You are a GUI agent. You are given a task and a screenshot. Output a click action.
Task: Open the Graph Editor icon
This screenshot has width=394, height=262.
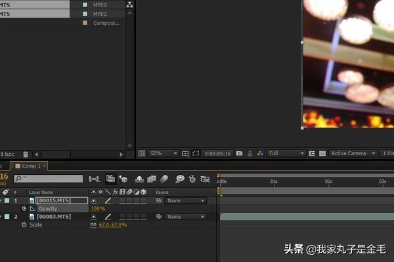click(205, 179)
